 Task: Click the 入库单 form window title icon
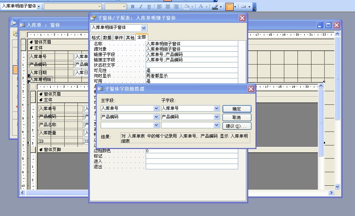tap(22, 25)
